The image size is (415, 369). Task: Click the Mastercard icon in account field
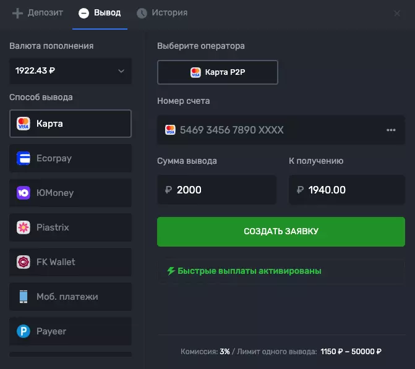(170, 130)
